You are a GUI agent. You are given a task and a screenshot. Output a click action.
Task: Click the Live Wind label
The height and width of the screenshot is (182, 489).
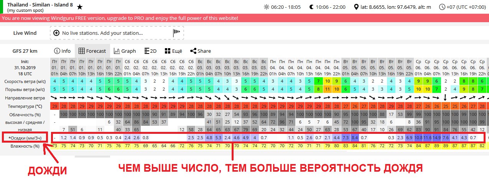click(x=25, y=33)
